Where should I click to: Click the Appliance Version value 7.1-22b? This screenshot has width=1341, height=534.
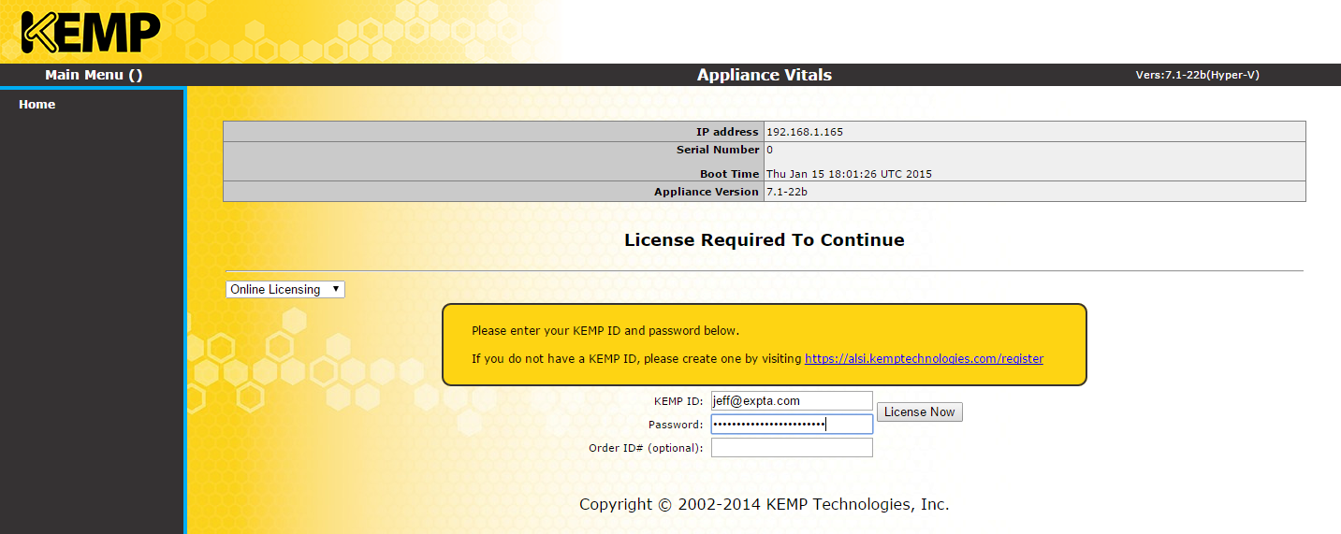point(788,192)
